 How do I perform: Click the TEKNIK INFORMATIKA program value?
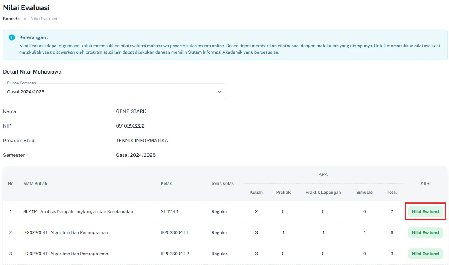[x=142, y=141]
